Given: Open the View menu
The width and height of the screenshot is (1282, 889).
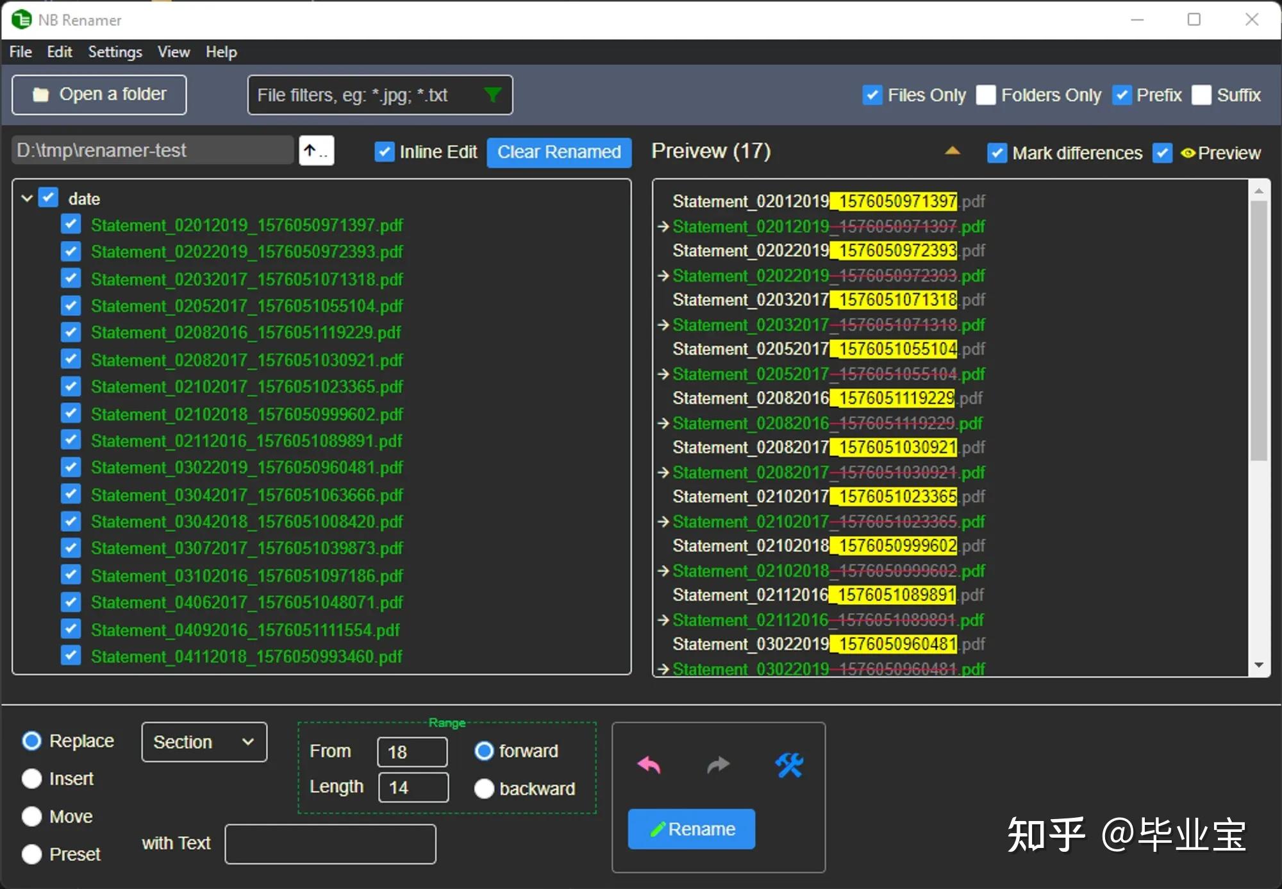Looking at the screenshot, I should click(172, 51).
